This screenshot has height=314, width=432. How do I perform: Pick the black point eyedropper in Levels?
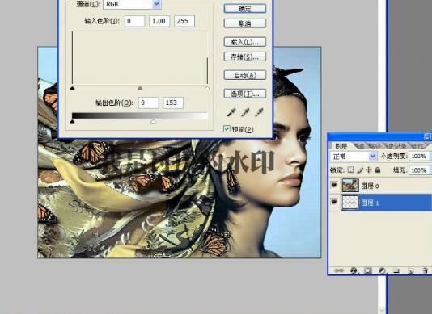pyautogui.click(x=231, y=112)
